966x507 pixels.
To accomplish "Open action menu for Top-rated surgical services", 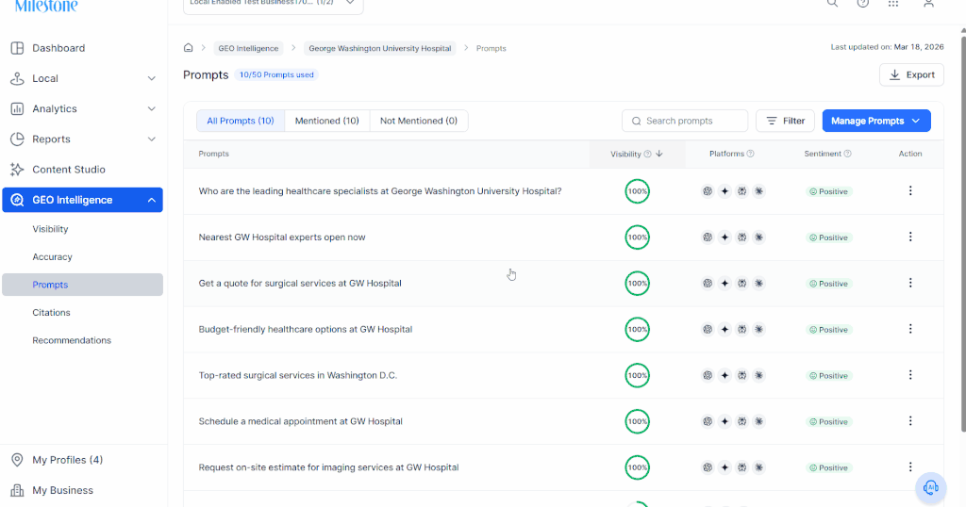I will tap(910, 375).
